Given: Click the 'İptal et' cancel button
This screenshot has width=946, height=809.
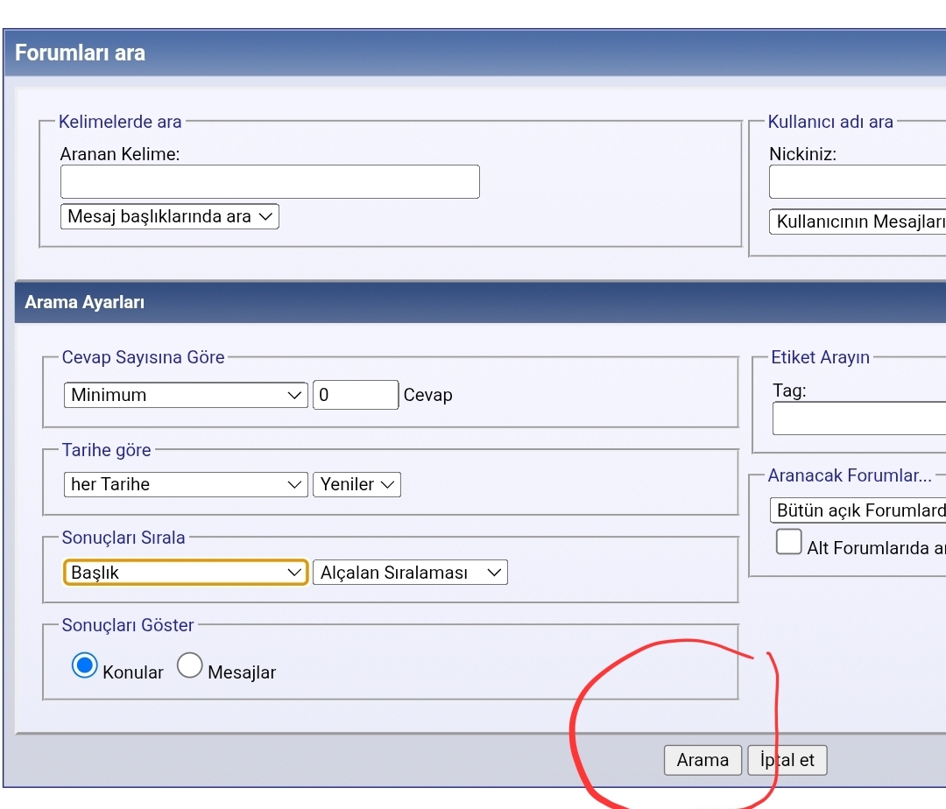Looking at the screenshot, I should point(787,760).
